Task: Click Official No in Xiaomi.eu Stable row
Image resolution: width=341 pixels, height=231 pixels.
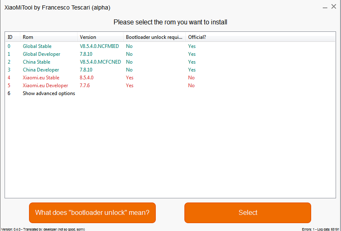Action: 191,77
